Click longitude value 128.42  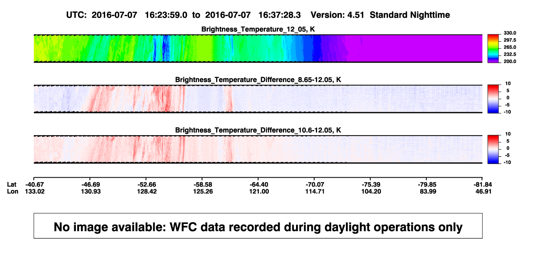coord(147,191)
